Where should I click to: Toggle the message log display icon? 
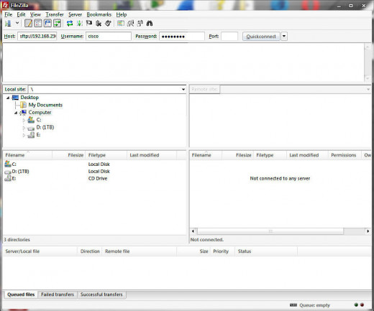28,23
